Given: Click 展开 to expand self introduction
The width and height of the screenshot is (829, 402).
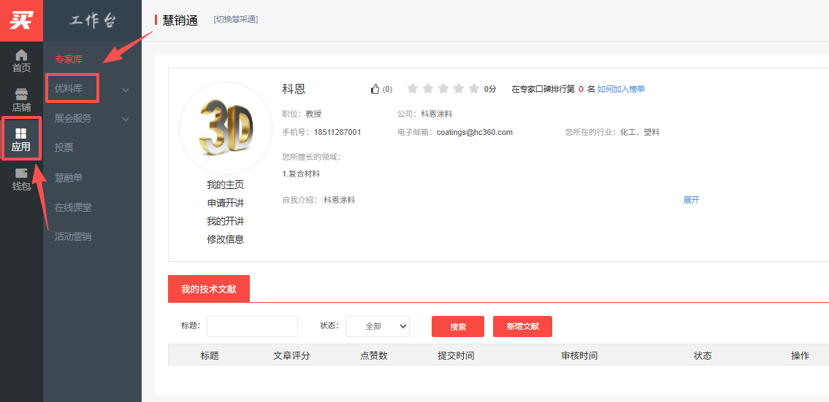Looking at the screenshot, I should [x=691, y=200].
